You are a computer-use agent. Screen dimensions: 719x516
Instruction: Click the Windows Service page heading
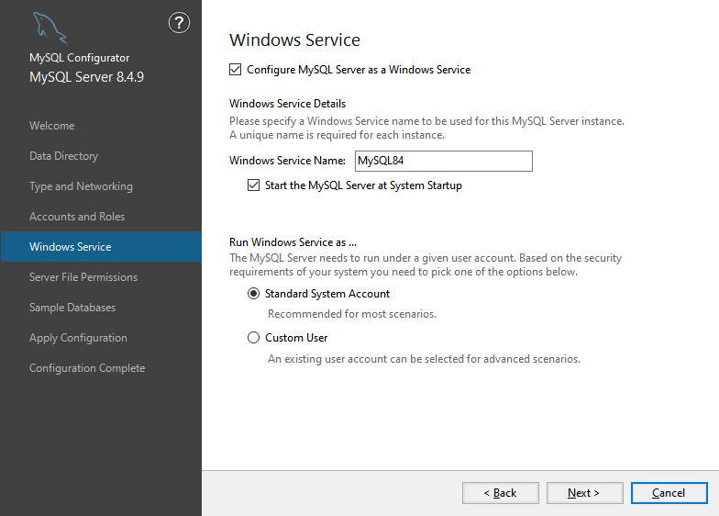coord(294,40)
